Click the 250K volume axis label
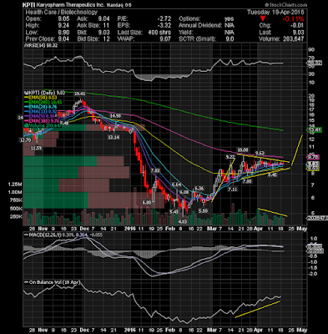 pyautogui.click(x=16, y=216)
